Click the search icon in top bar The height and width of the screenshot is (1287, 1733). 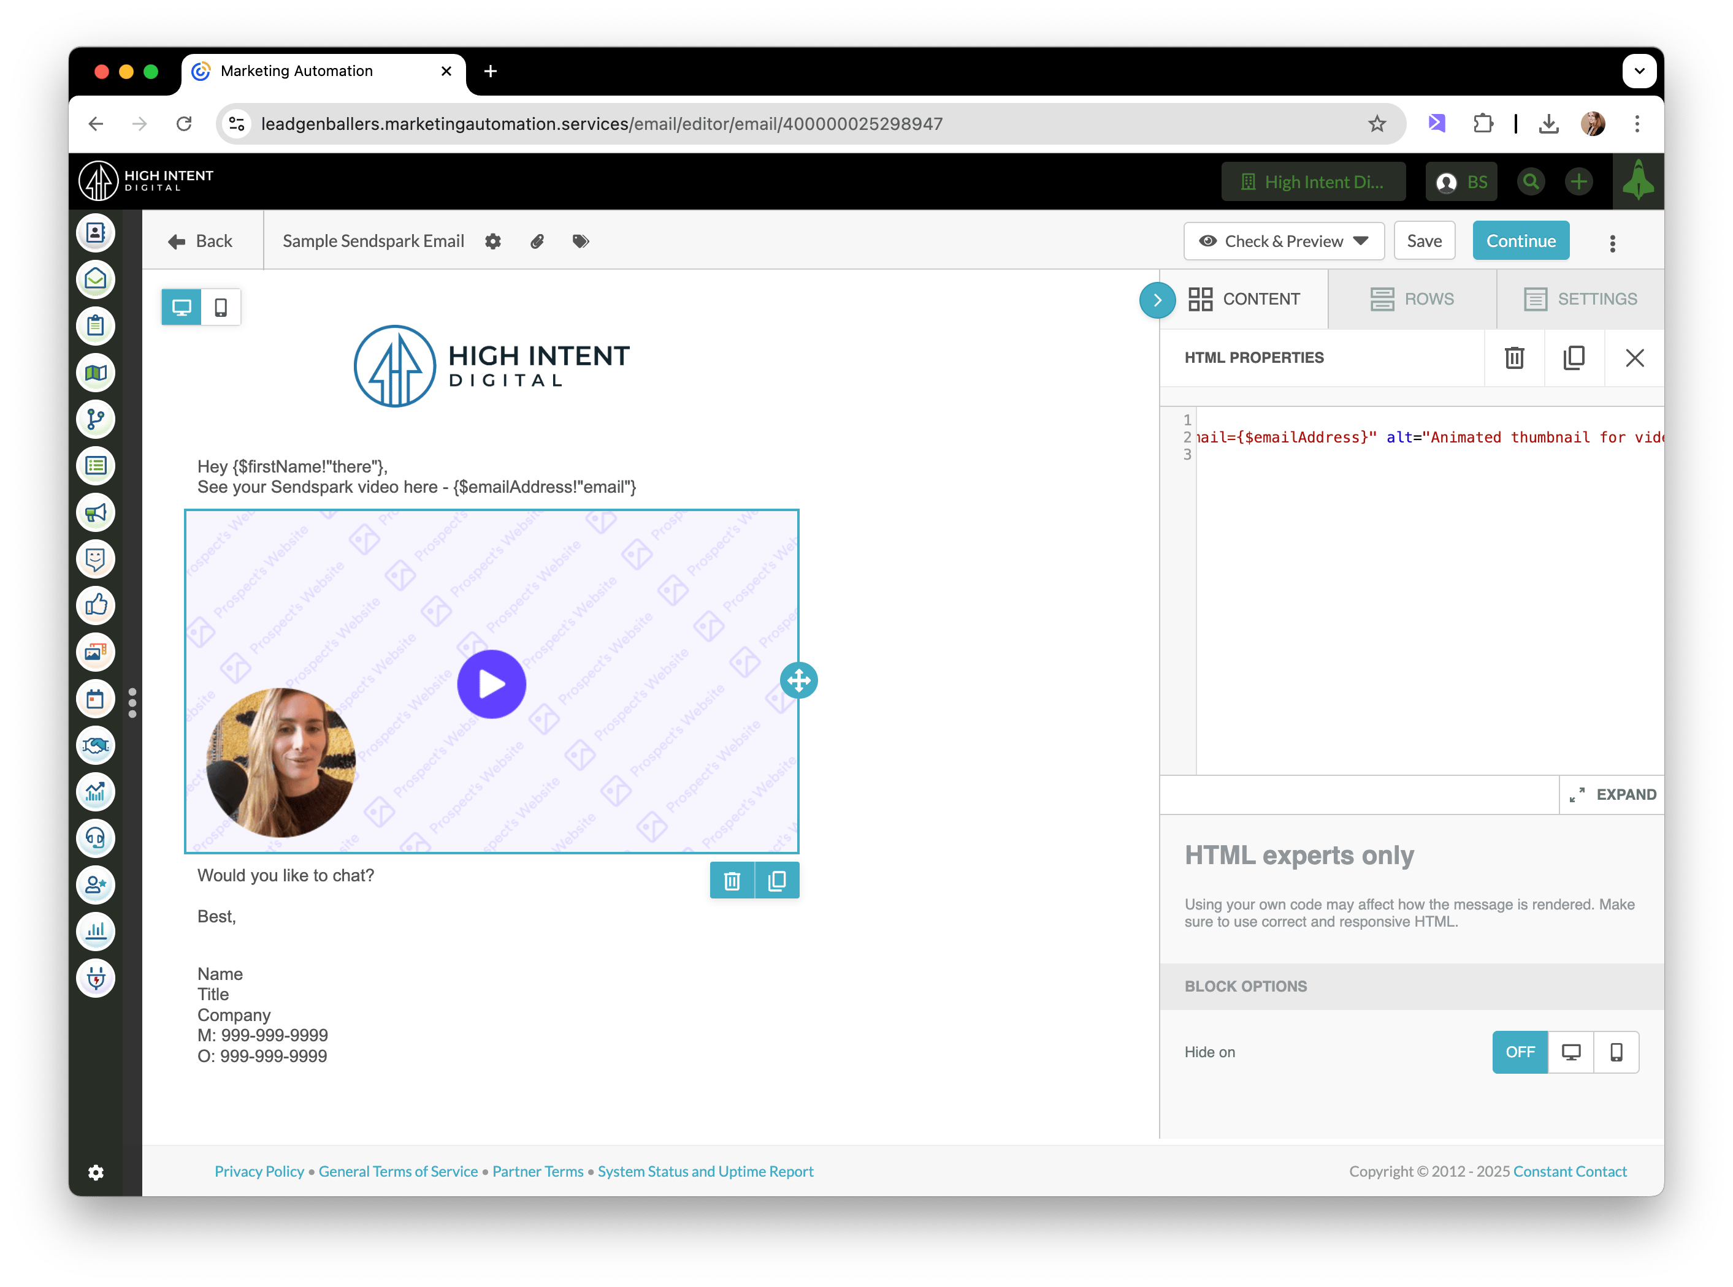pos(1531,181)
